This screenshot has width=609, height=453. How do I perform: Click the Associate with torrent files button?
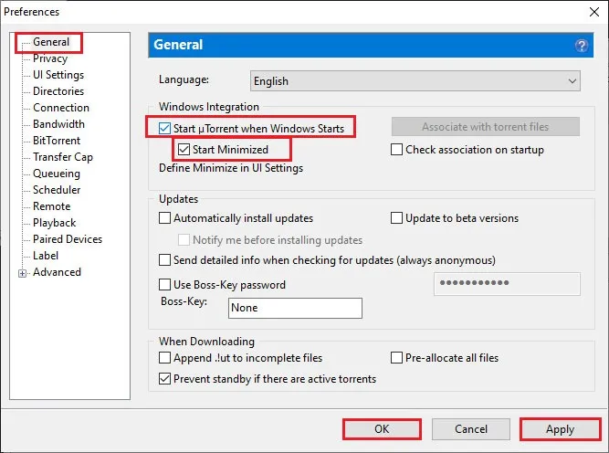[486, 127]
